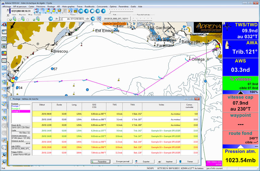
Task: Open the Prévisions menu
Action: pyautogui.click(x=41, y=6)
